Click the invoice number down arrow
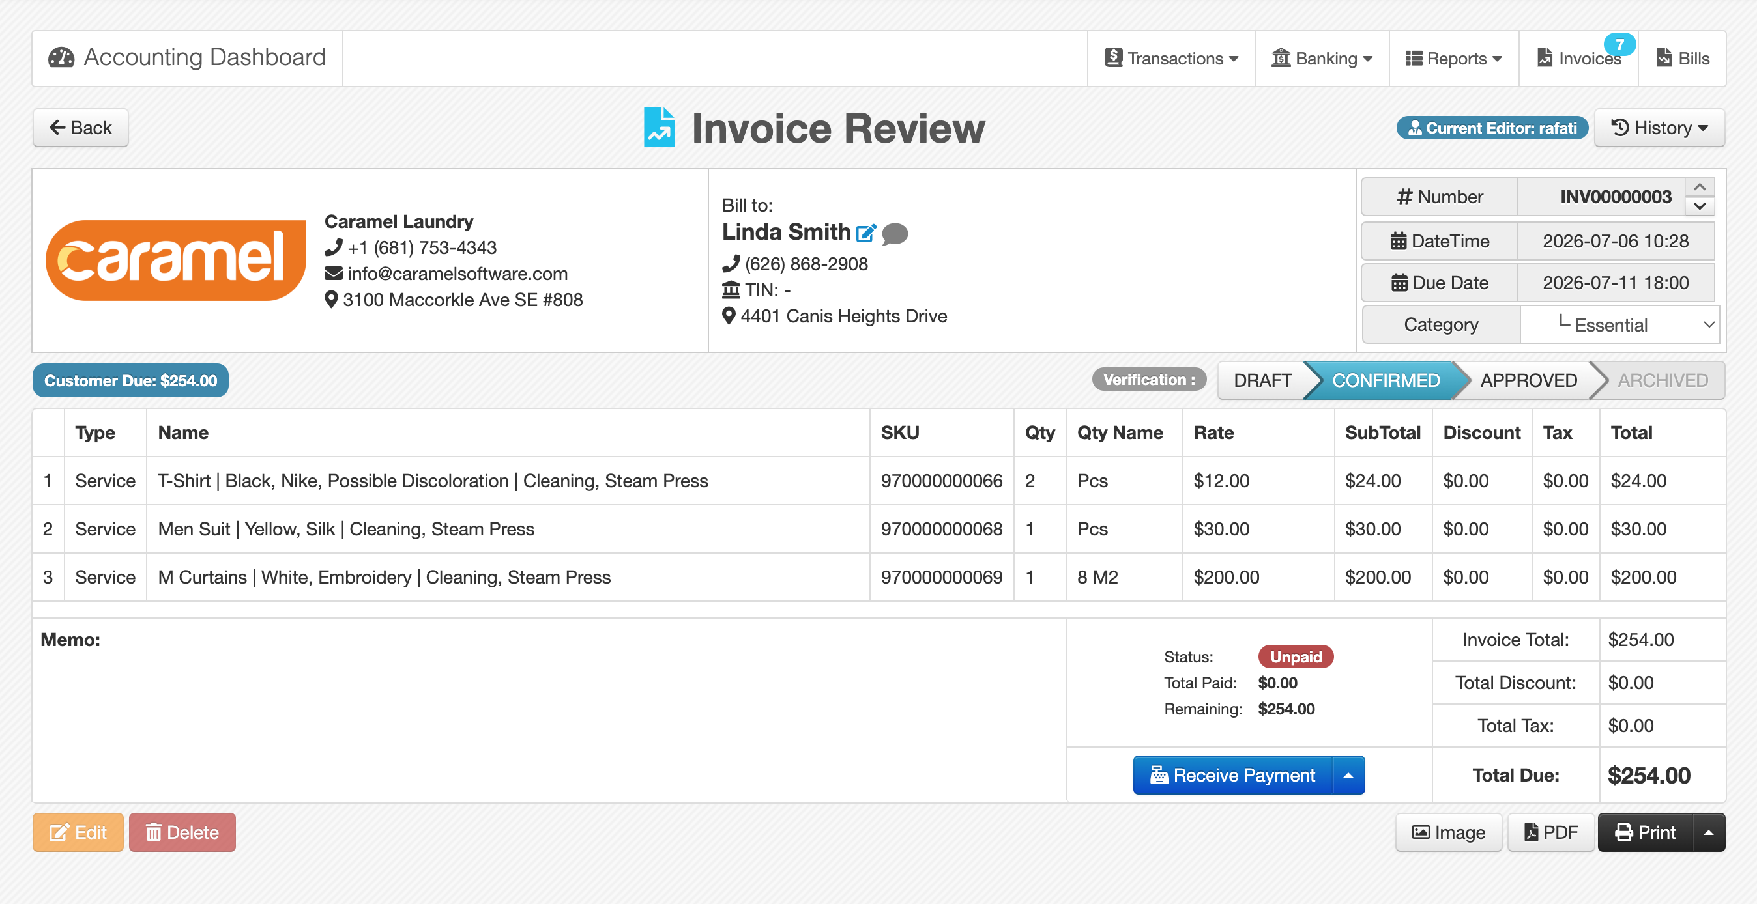Viewport: 1757px width, 904px height. tap(1700, 206)
